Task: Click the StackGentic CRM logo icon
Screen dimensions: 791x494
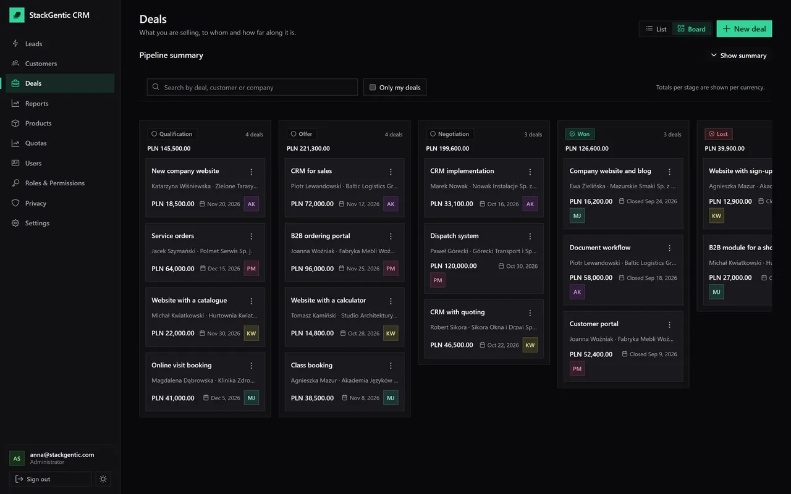Action: pyautogui.click(x=17, y=15)
